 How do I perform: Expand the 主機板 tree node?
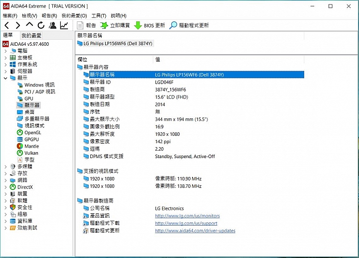pos(5,58)
